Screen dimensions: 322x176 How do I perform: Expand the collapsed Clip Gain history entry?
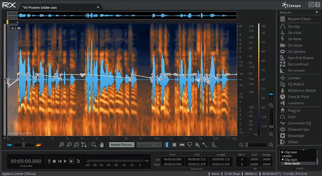tap(282, 152)
